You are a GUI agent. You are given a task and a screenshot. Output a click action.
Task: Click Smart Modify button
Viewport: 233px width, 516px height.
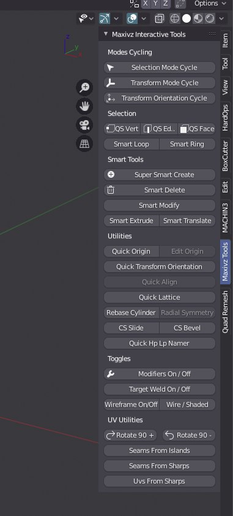point(160,205)
